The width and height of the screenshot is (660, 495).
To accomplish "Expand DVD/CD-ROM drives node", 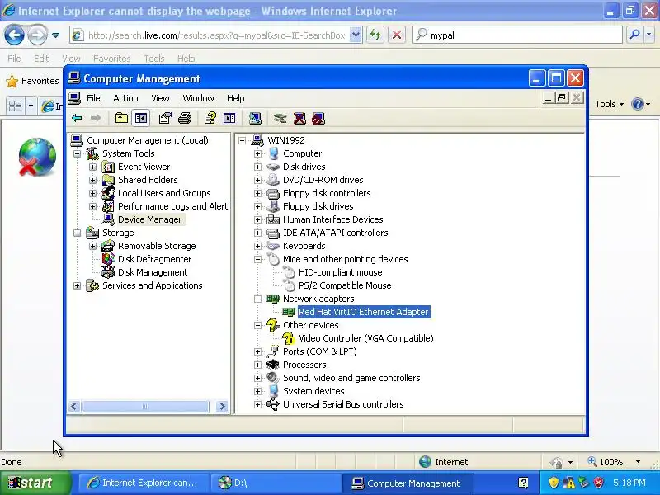I will pyautogui.click(x=257, y=180).
